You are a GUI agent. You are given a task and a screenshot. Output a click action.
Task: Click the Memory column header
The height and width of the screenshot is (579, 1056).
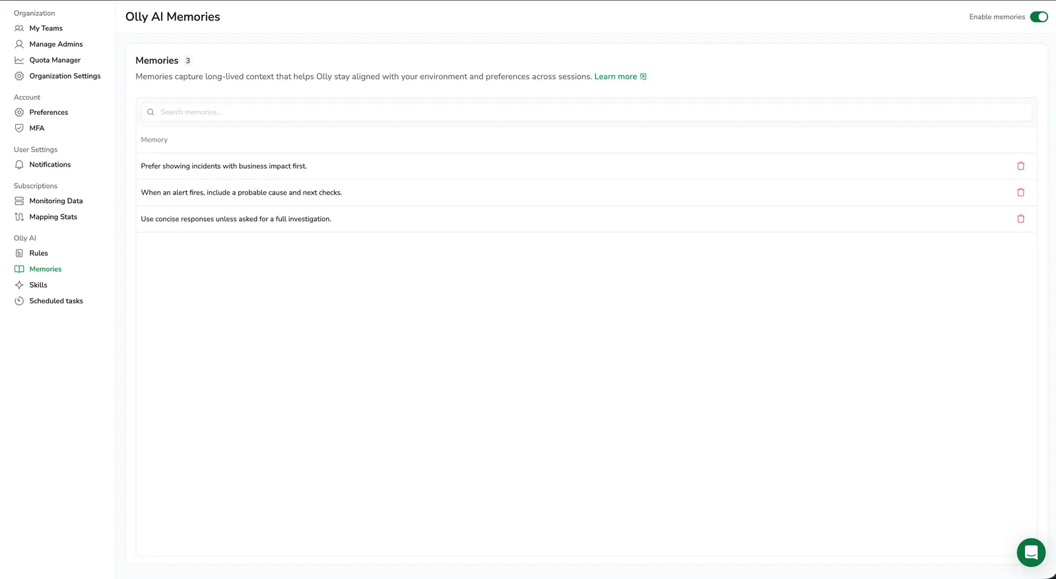[154, 140]
